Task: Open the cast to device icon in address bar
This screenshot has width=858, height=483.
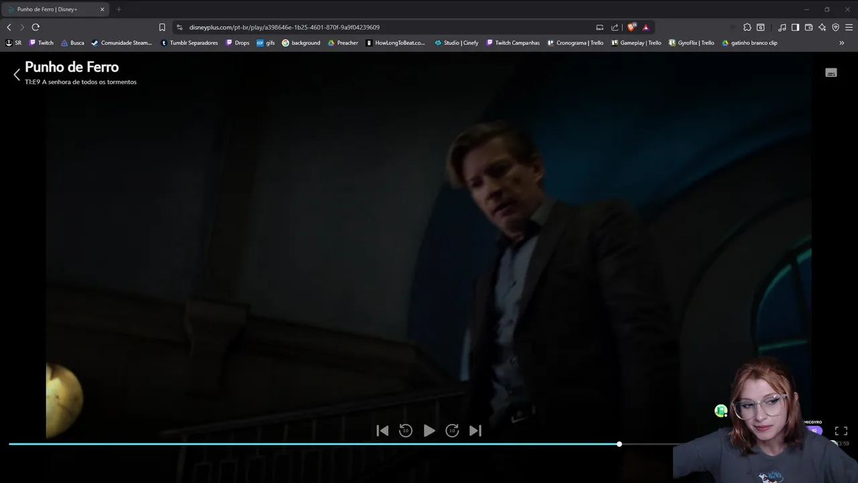Action: pyautogui.click(x=600, y=28)
